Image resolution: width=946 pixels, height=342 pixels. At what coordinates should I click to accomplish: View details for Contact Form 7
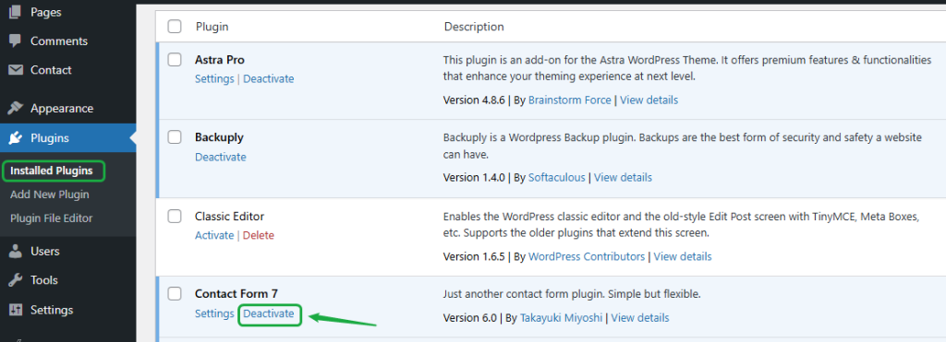coord(640,317)
